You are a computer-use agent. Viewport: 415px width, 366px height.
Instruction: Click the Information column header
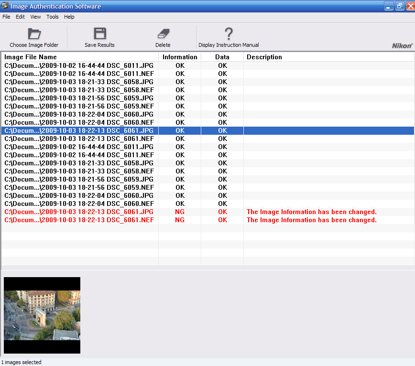(180, 57)
